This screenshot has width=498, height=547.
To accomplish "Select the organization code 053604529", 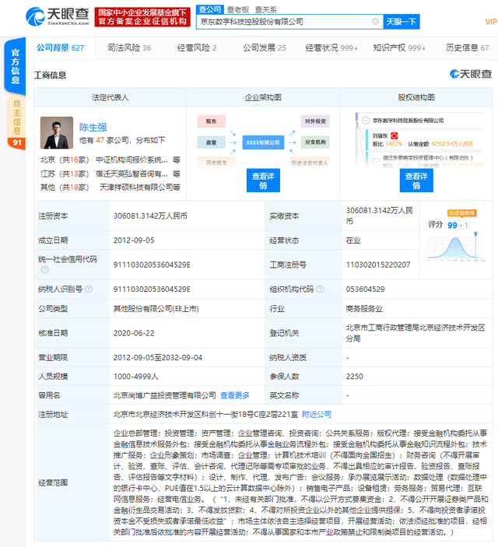I will 365,289.
